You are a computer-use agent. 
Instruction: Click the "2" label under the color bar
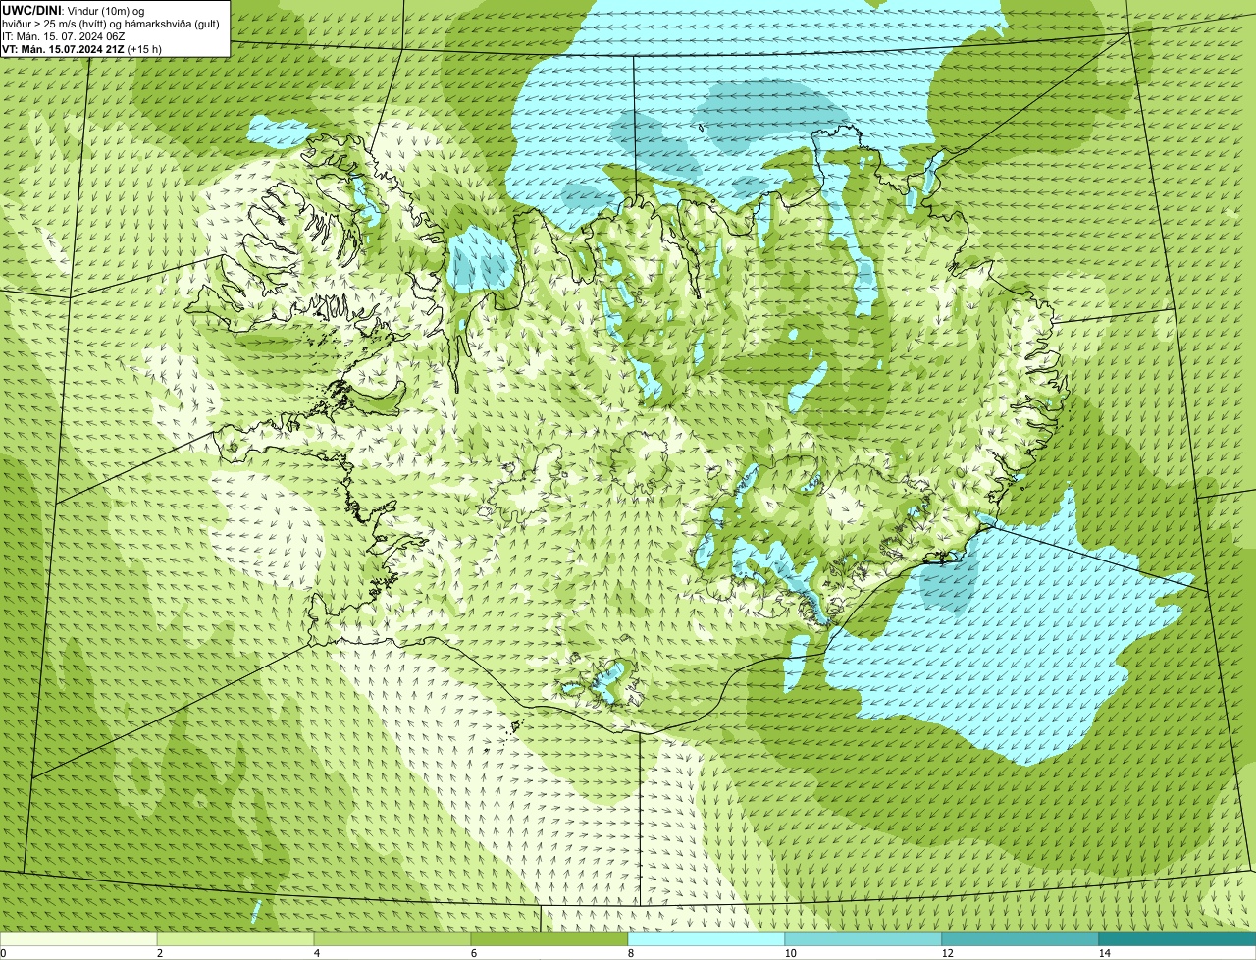[x=159, y=953]
